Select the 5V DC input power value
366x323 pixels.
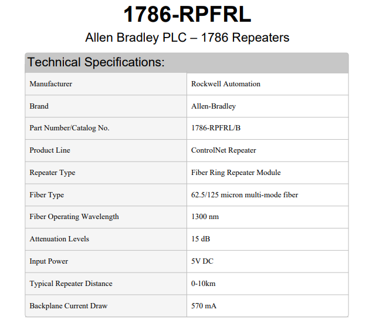(x=202, y=261)
